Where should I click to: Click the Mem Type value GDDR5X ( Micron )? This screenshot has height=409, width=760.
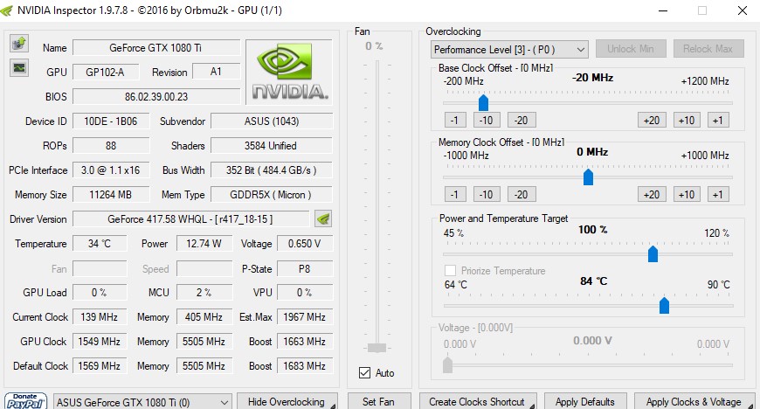[x=272, y=195]
